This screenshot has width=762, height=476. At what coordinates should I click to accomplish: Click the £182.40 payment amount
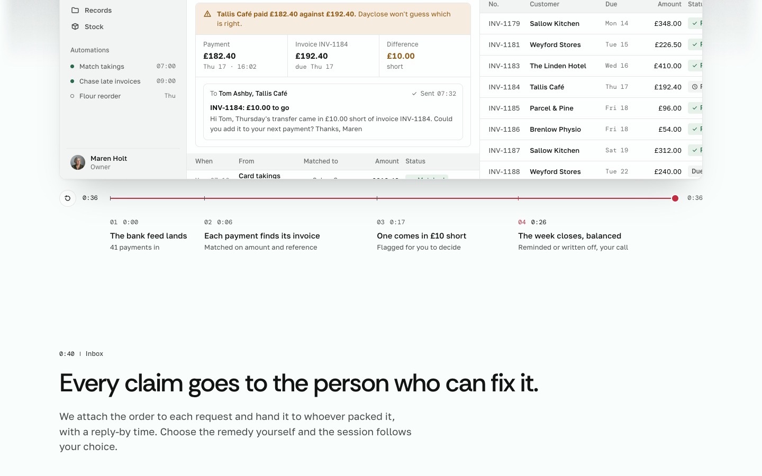220,56
